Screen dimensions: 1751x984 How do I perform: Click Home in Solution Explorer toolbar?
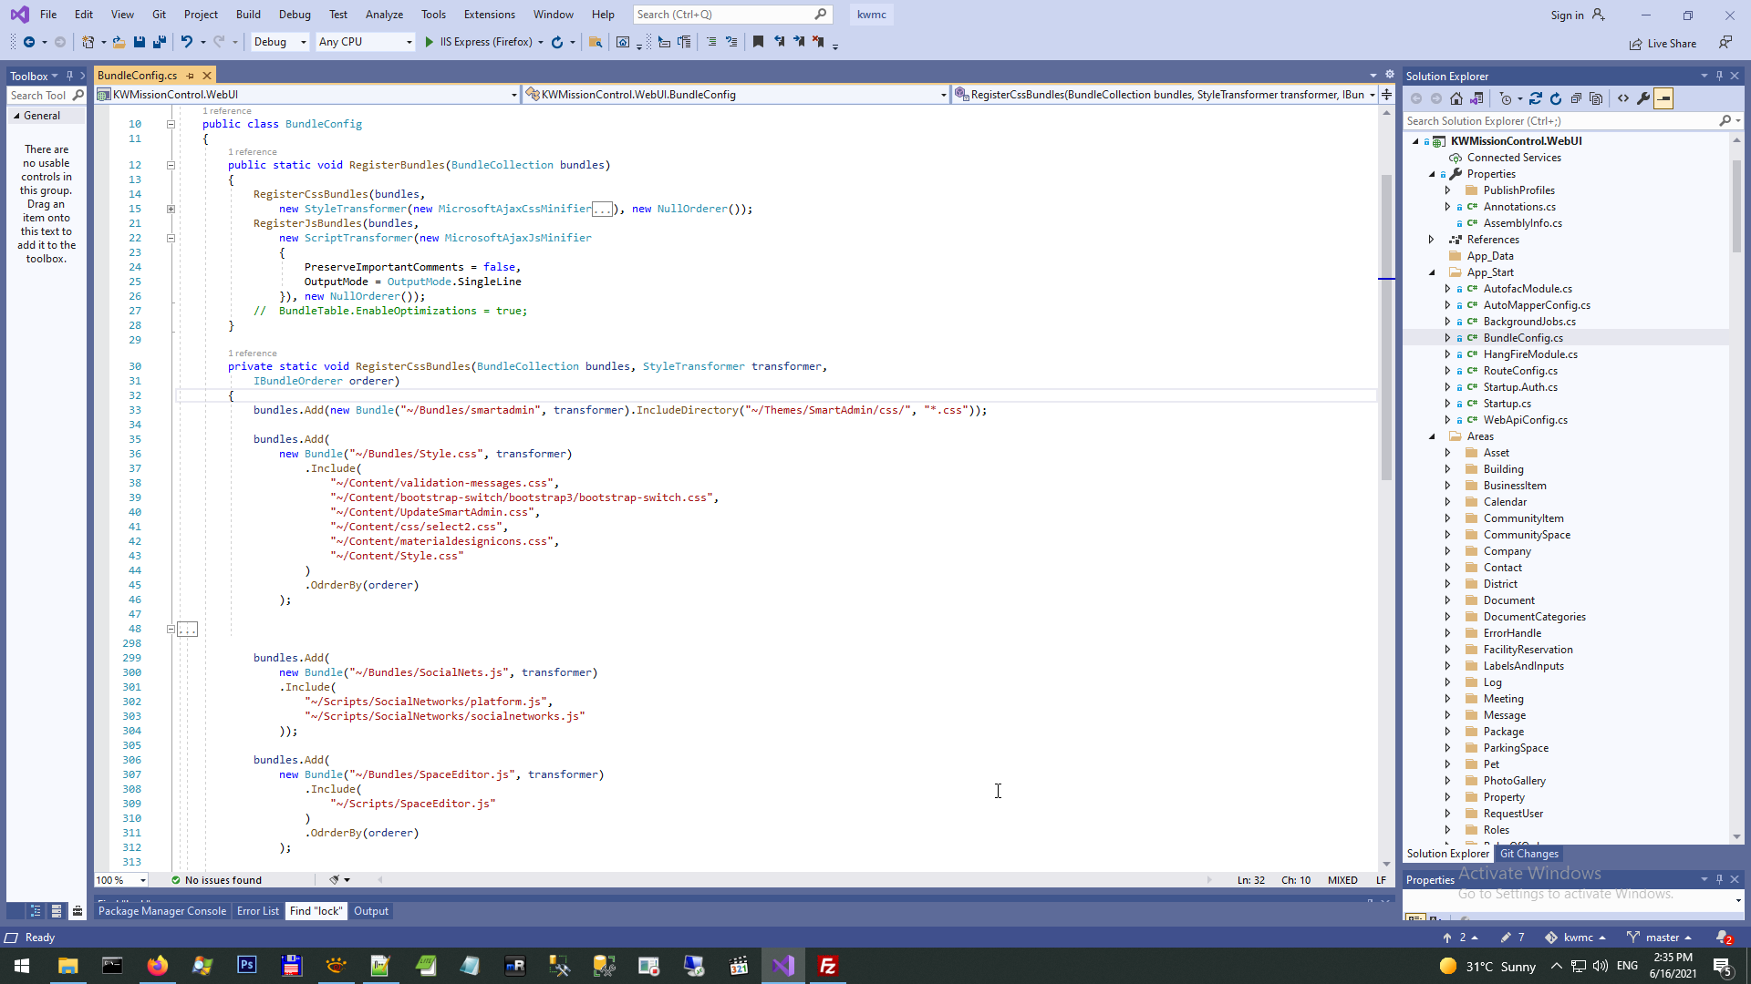point(1456,98)
